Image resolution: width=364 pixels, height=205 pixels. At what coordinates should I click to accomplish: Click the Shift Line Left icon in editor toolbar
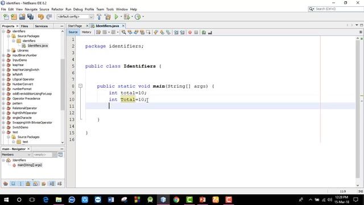point(176,32)
